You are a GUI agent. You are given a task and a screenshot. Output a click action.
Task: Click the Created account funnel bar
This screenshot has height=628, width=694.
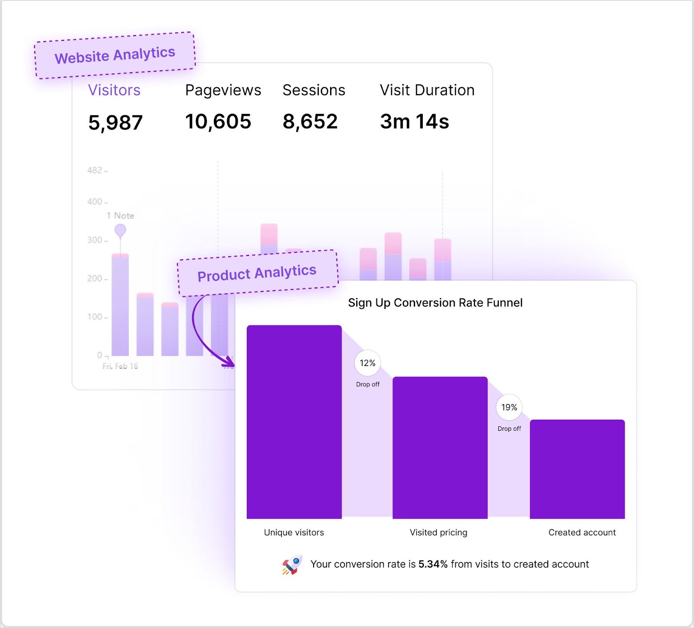[577, 469]
